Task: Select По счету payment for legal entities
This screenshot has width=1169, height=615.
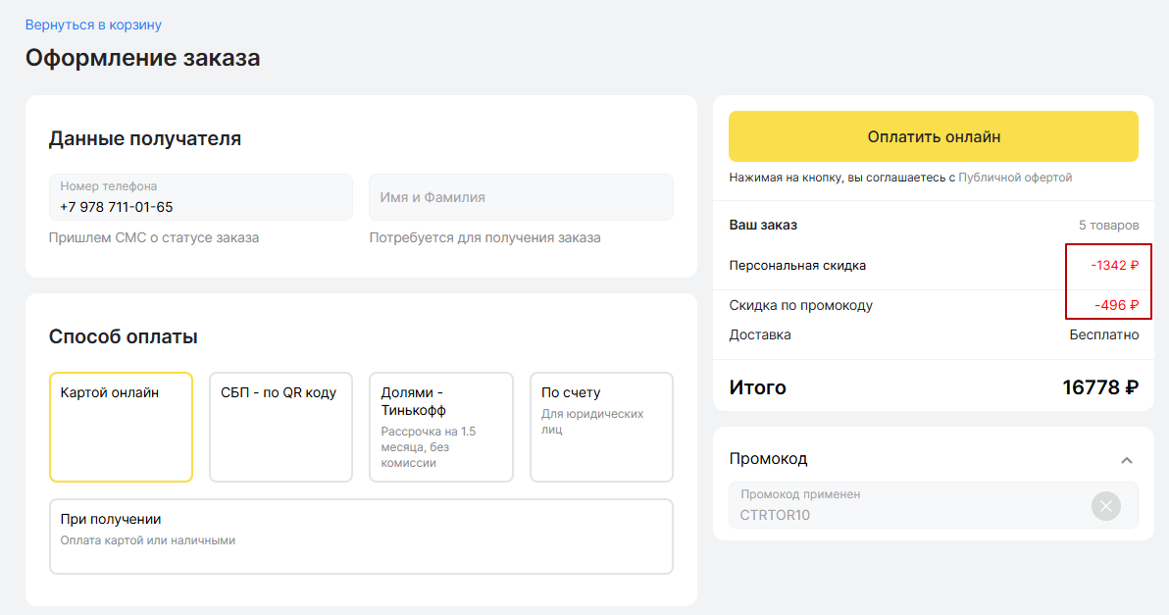Action: tap(601, 427)
